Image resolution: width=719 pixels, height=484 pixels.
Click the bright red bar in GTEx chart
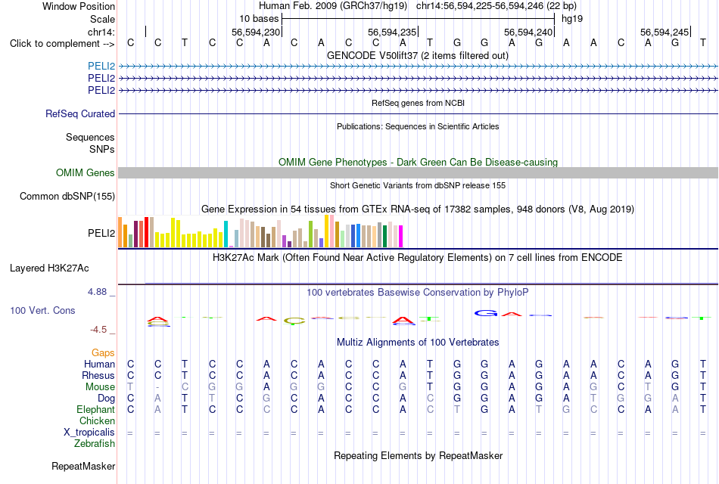tap(146, 232)
